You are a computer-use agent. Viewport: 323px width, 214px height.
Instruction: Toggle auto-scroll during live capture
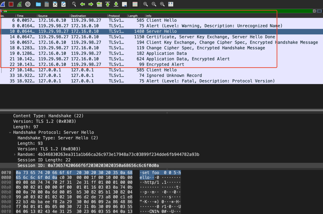(x=124, y=4)
